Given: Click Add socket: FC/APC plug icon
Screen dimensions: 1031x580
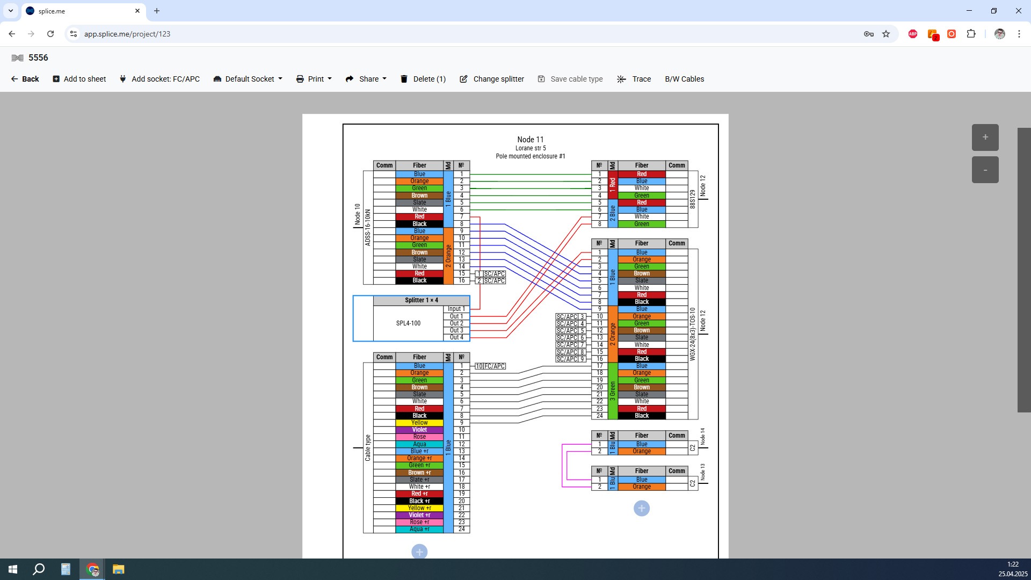Looking at the screenshot, I should click(x=122, y=79).
